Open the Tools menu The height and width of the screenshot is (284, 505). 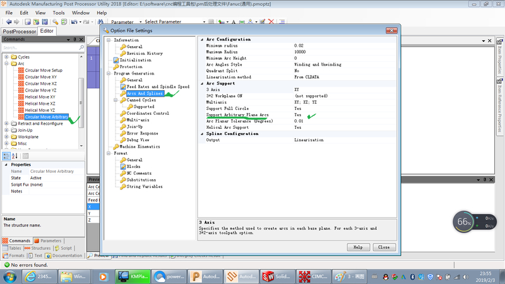pos(59,13)
